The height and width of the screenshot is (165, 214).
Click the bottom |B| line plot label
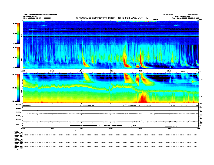tap(18, 124)
